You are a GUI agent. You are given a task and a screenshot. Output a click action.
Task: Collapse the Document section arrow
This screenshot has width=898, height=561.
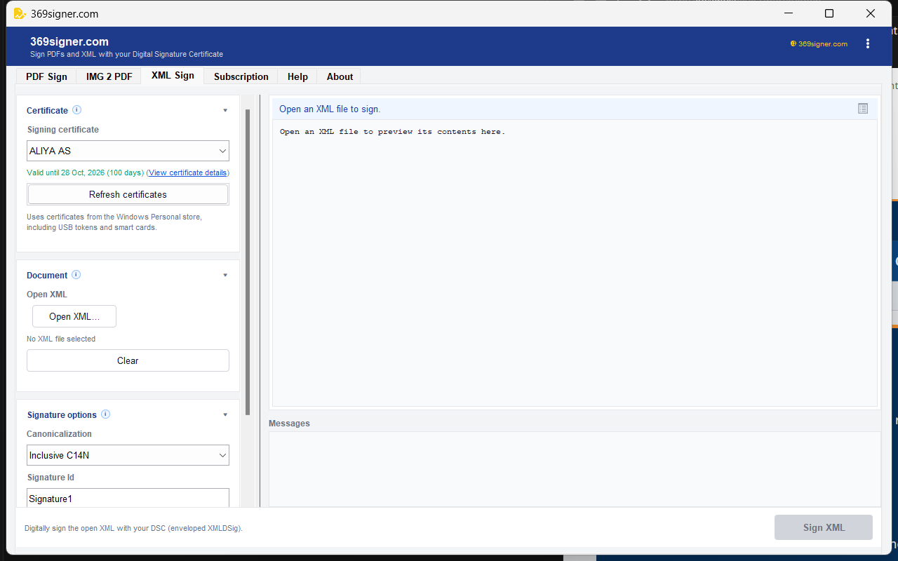[225, 276]
